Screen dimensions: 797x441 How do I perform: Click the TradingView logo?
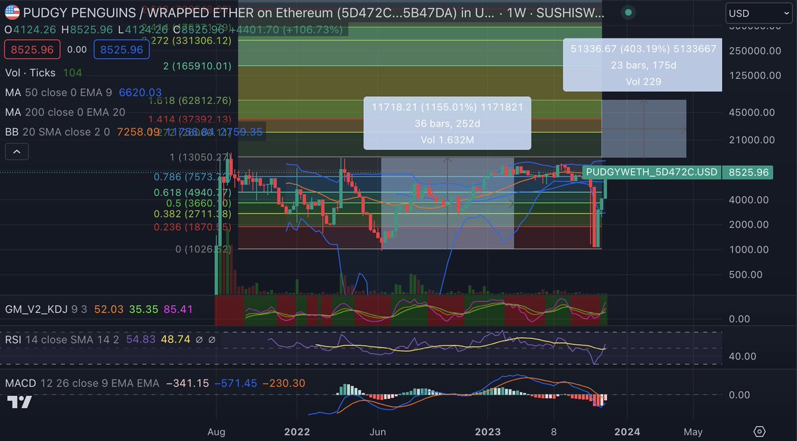(20, 402)
